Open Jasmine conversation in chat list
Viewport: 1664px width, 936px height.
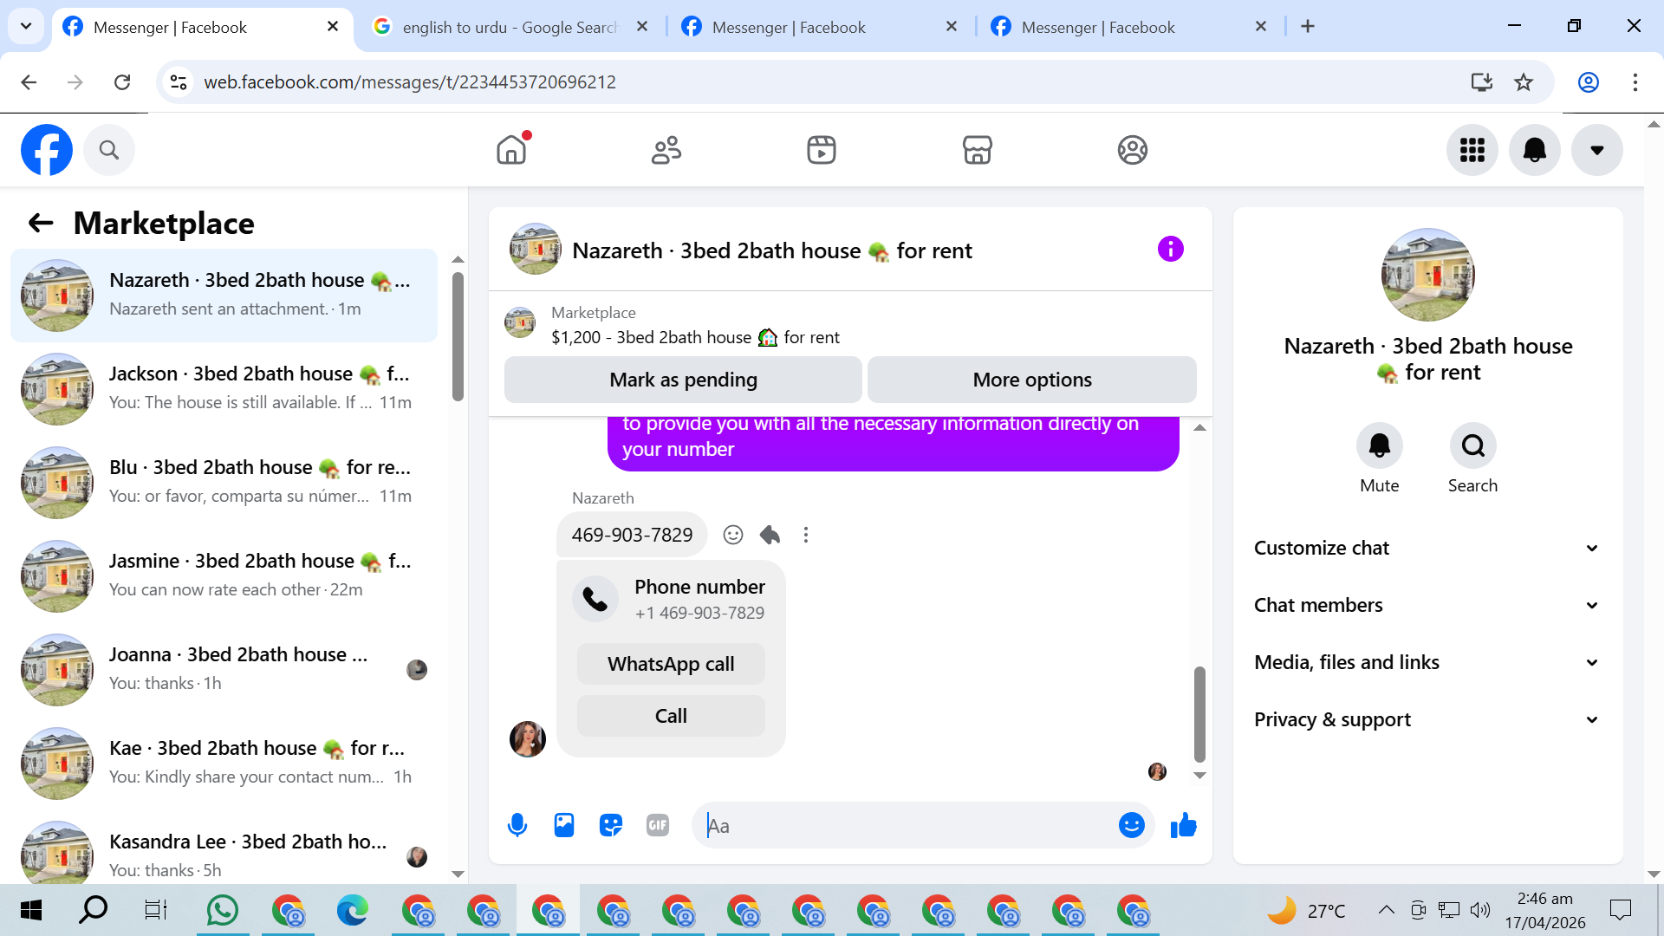tap(224, 575)
